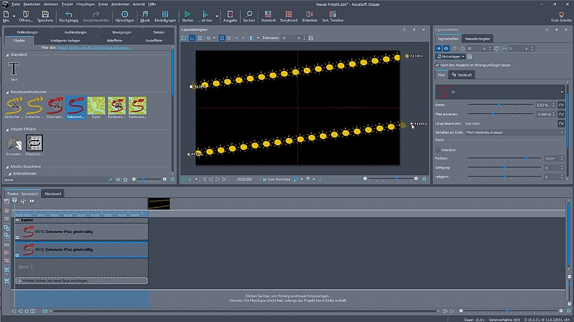Click the Animator object effect icon
Image resolution: width=574 pixels, height=322 pixels.
(x=14, y=143)
